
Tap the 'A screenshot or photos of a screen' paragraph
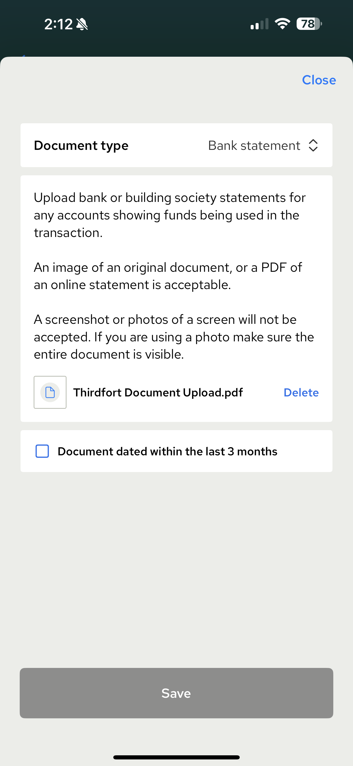click(x=174, y=337)
